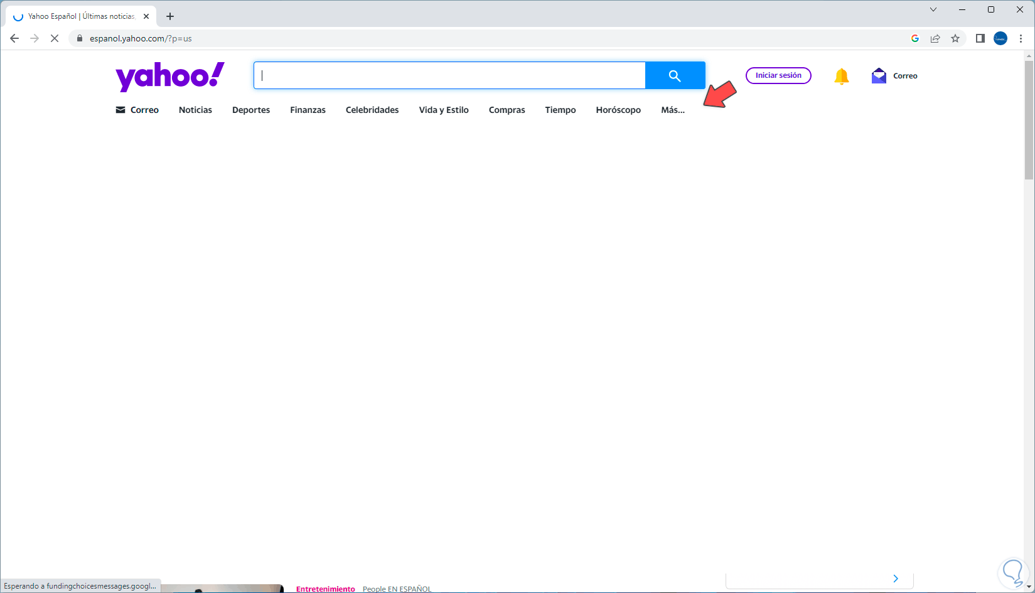Click the Google icon in address bar
The height and width of the screenshot is (593, 1035).
pyautogui.click(x=915, y=38)
